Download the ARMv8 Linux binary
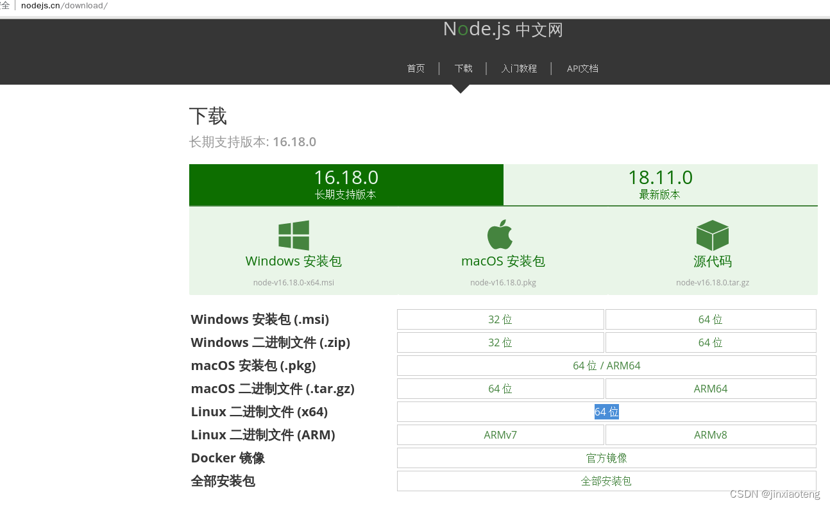 [x=711, y=435]
